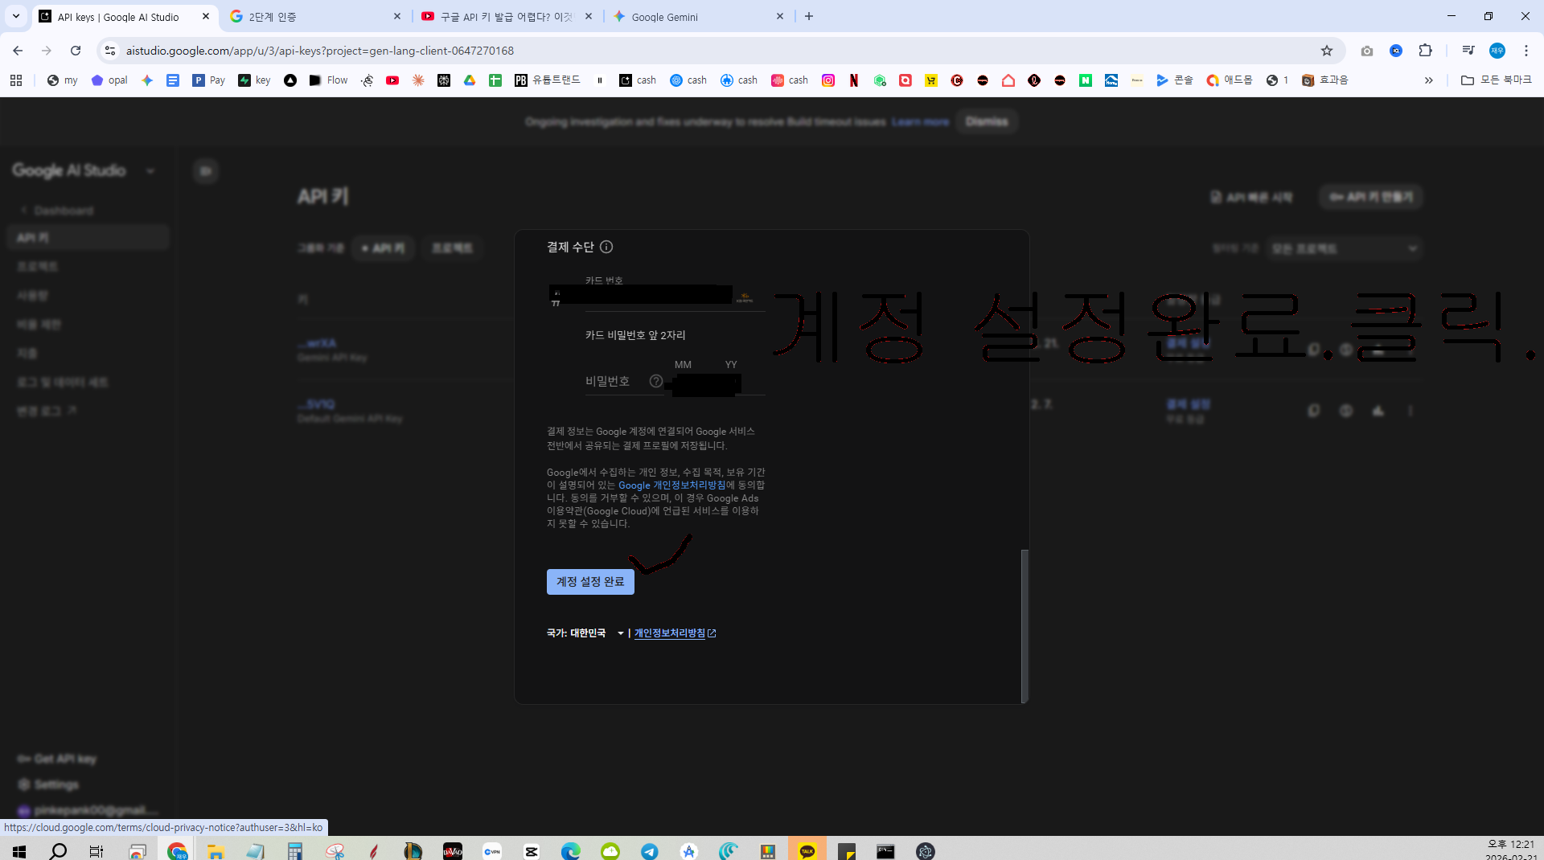Image resolution: width=1544 pixels, height=860 pixels.
Task: Open the tab search chevron dropdown
Action: [x=15, y=16]
